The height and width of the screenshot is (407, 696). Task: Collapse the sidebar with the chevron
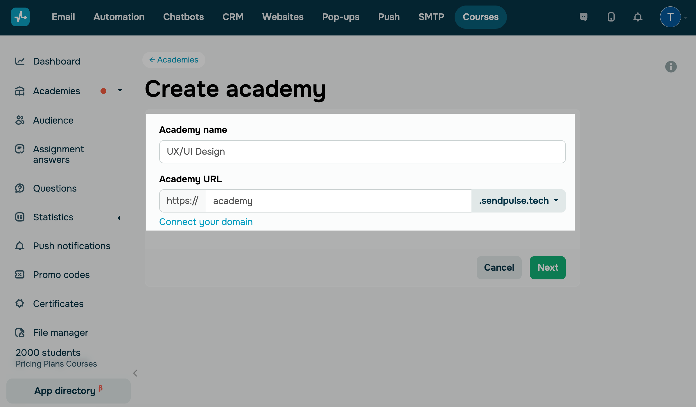pos(135,373)
